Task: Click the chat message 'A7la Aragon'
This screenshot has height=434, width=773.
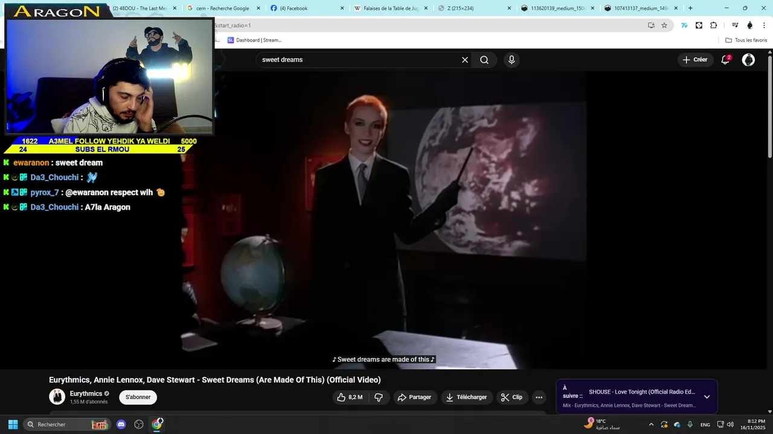Action: click(107, 207)
